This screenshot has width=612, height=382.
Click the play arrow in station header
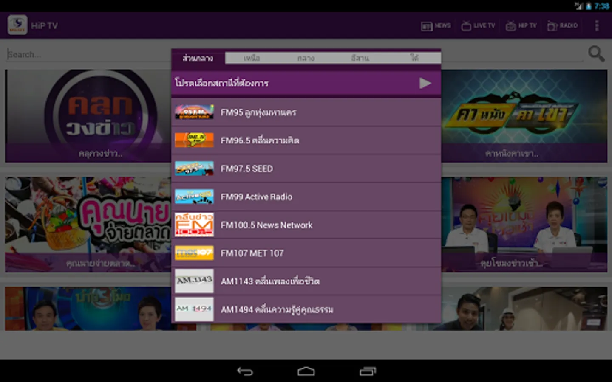[x=425, y=83]
